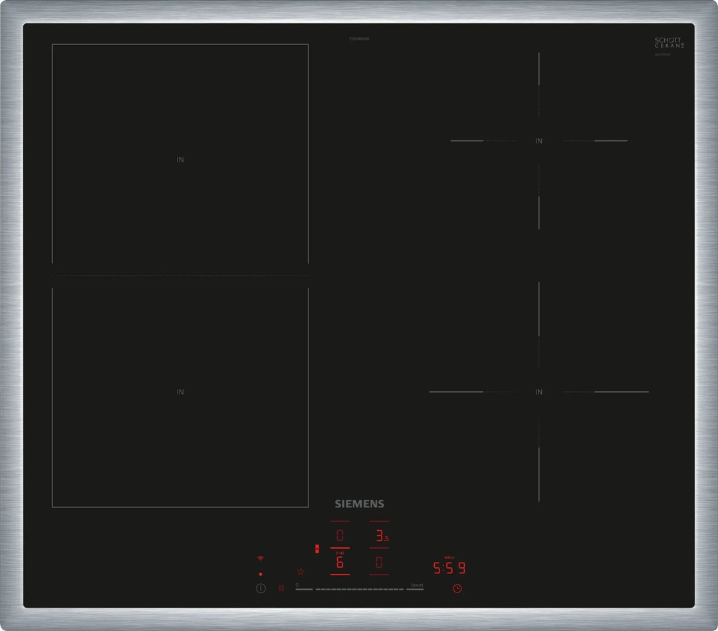
Task: Select the front-left zone showing 6
Action: (x=340, y=563)
